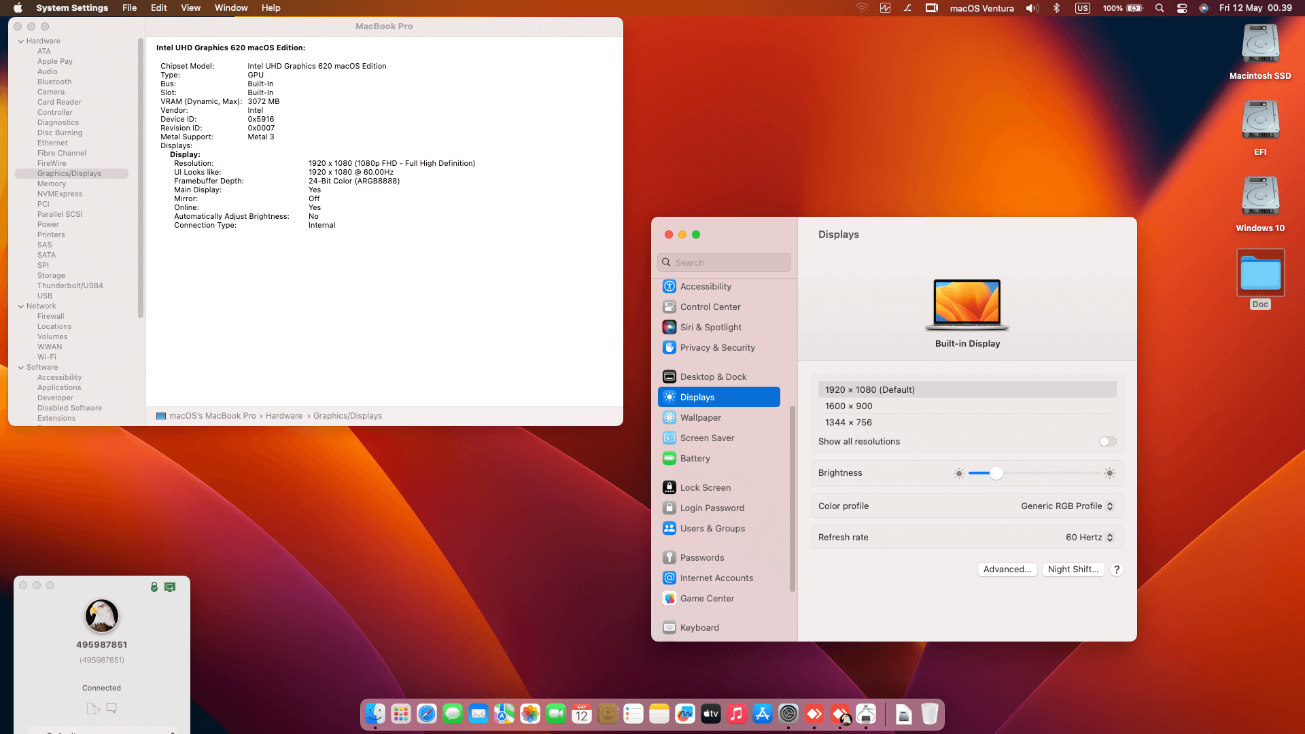Open Night Shift settings
The image size is (1305, 734).
click(1073, 570)
